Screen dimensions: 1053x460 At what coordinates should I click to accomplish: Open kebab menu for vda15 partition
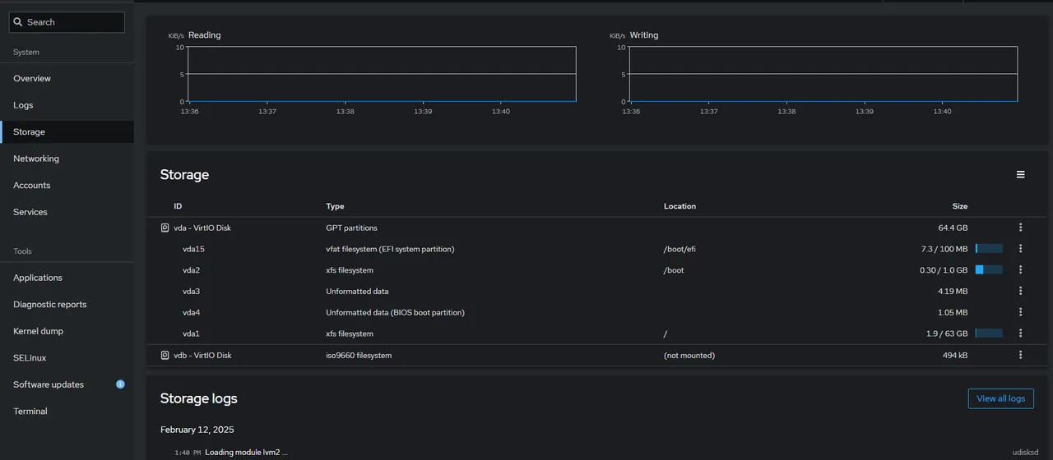[x=1020, y=249]
